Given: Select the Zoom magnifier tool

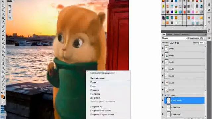Looking at the screenshot, I should pyautogui.click(x=3, y=89).
